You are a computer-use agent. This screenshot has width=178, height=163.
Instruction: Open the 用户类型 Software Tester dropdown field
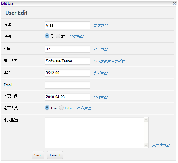click(x=68, y=61)
